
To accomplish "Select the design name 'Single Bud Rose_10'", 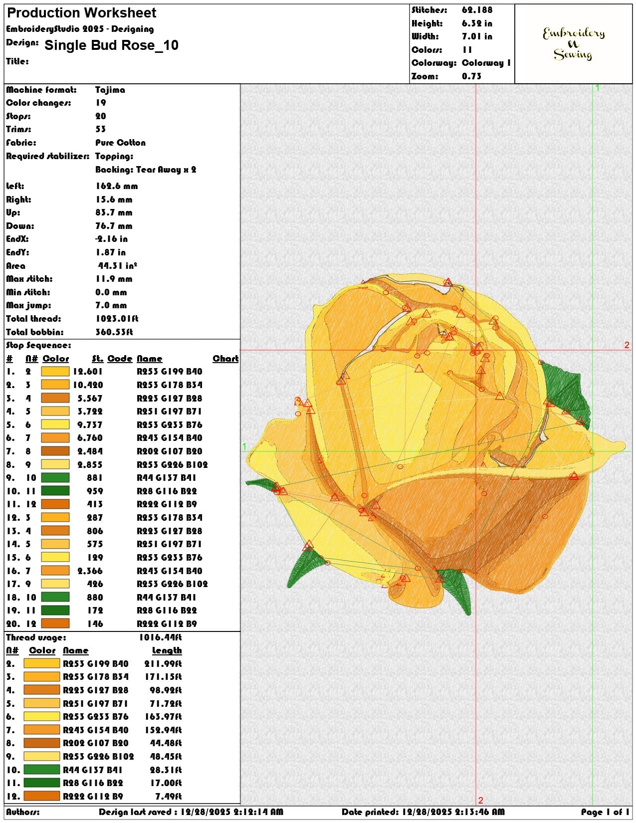I will pyautogui.click(x=111, y=45).
